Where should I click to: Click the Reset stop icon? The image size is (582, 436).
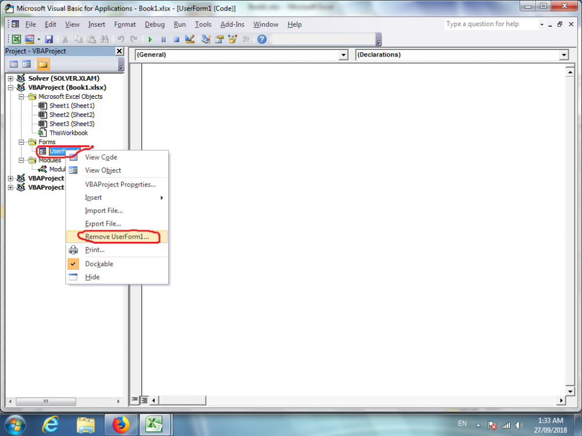tap(176, 39)
